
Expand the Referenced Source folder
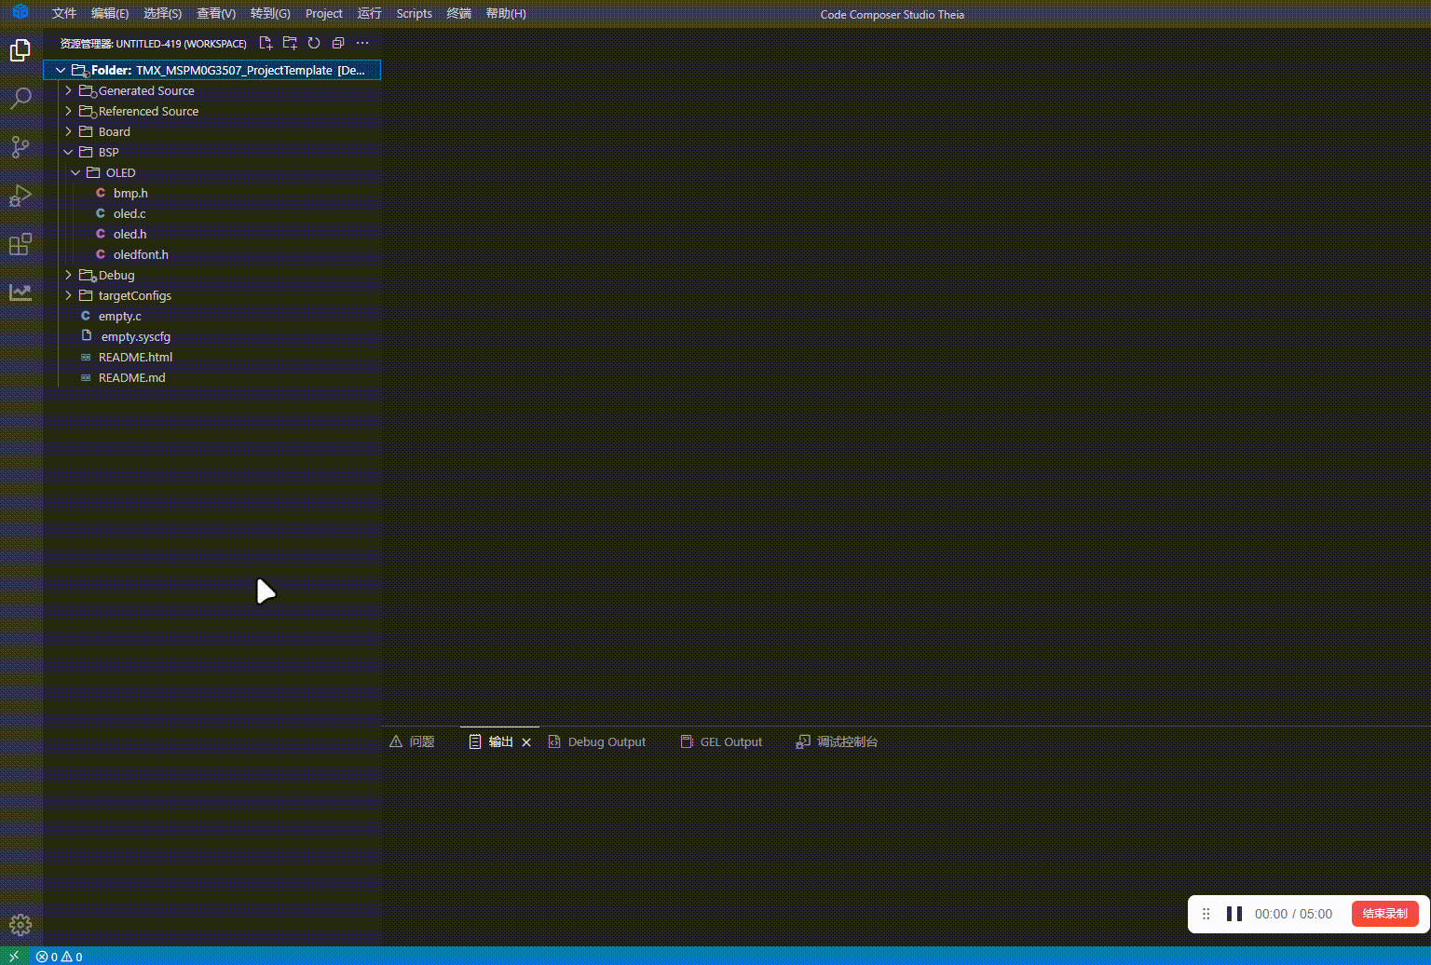coord(68,111)
